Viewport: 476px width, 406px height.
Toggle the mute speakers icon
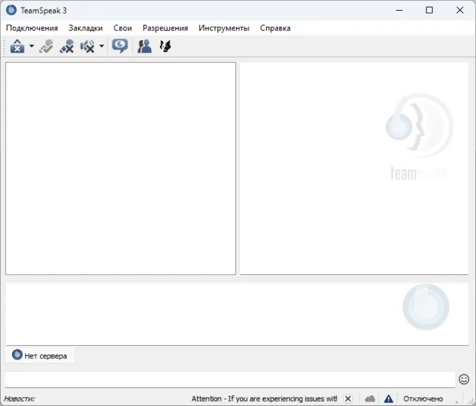click(x=88, y=46)
